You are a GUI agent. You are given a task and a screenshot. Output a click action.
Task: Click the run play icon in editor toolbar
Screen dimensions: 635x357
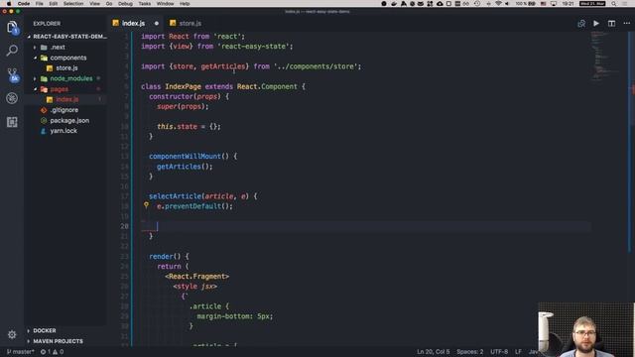(596, 24)
